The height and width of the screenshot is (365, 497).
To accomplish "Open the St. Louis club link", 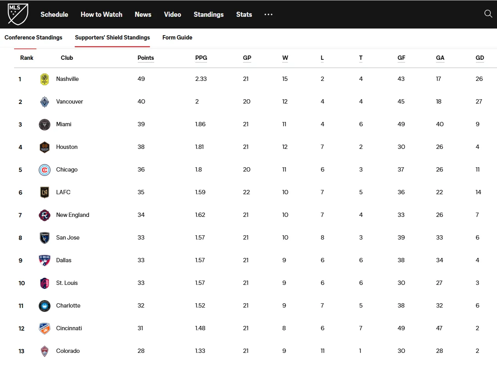I will [67, 283].
